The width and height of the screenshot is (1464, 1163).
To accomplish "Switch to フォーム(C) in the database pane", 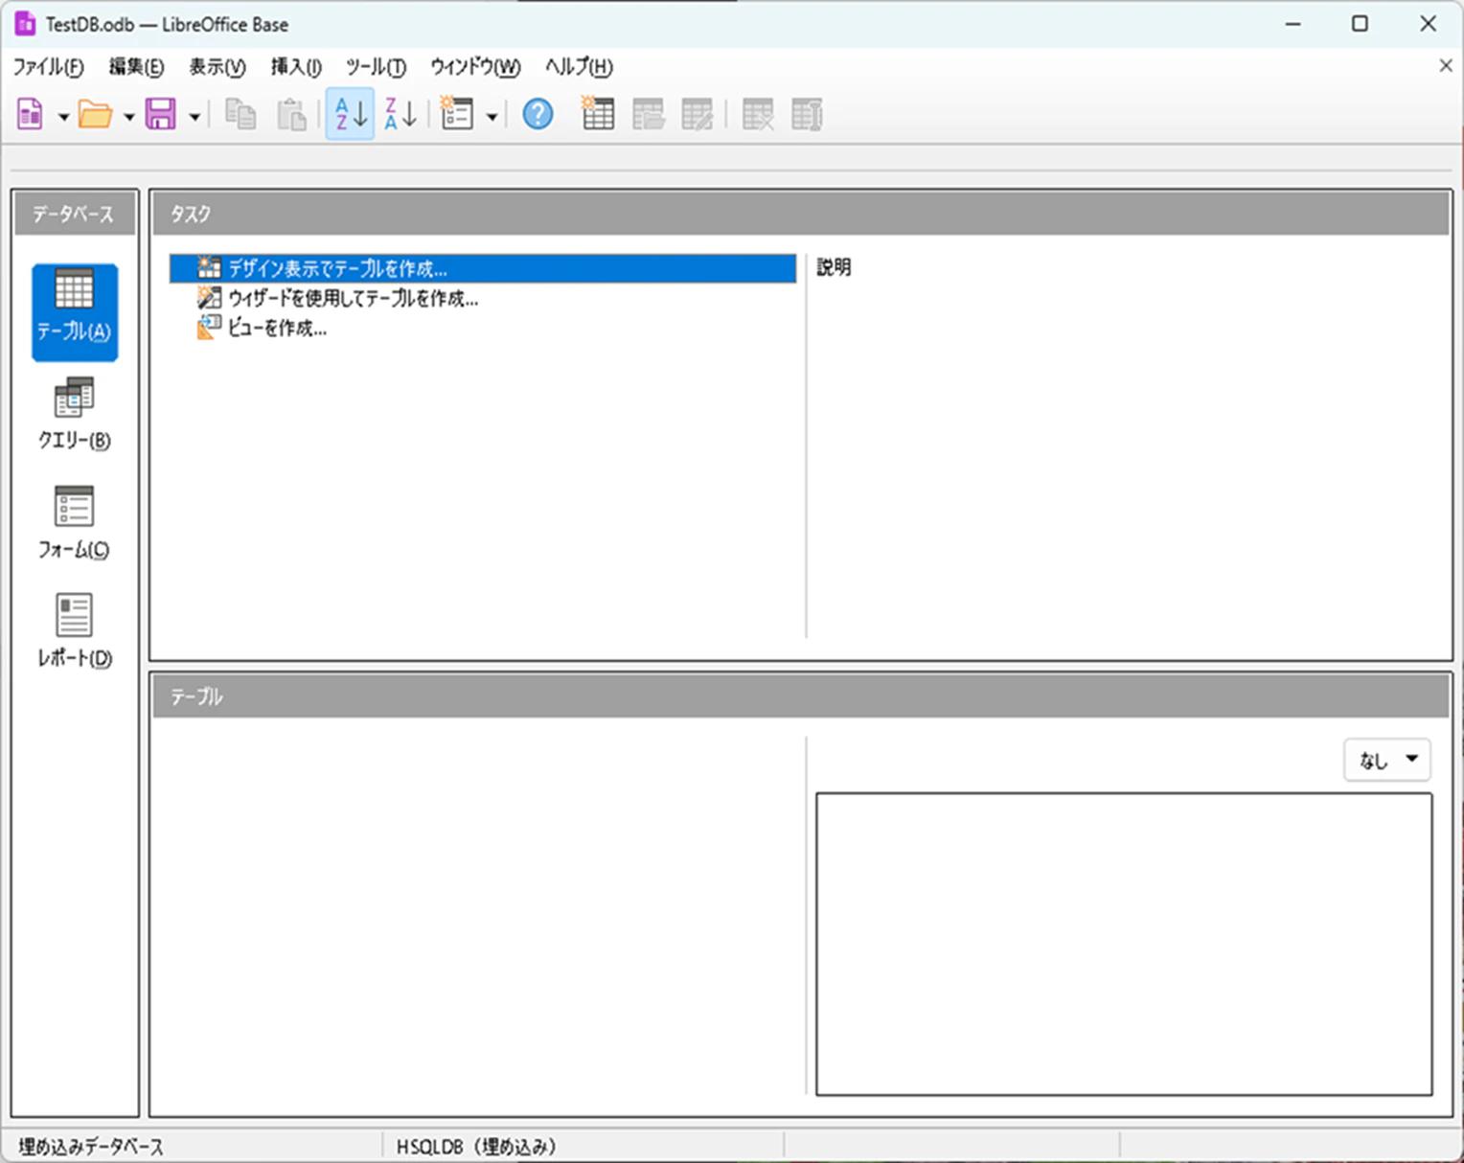I will click(75, 523).
